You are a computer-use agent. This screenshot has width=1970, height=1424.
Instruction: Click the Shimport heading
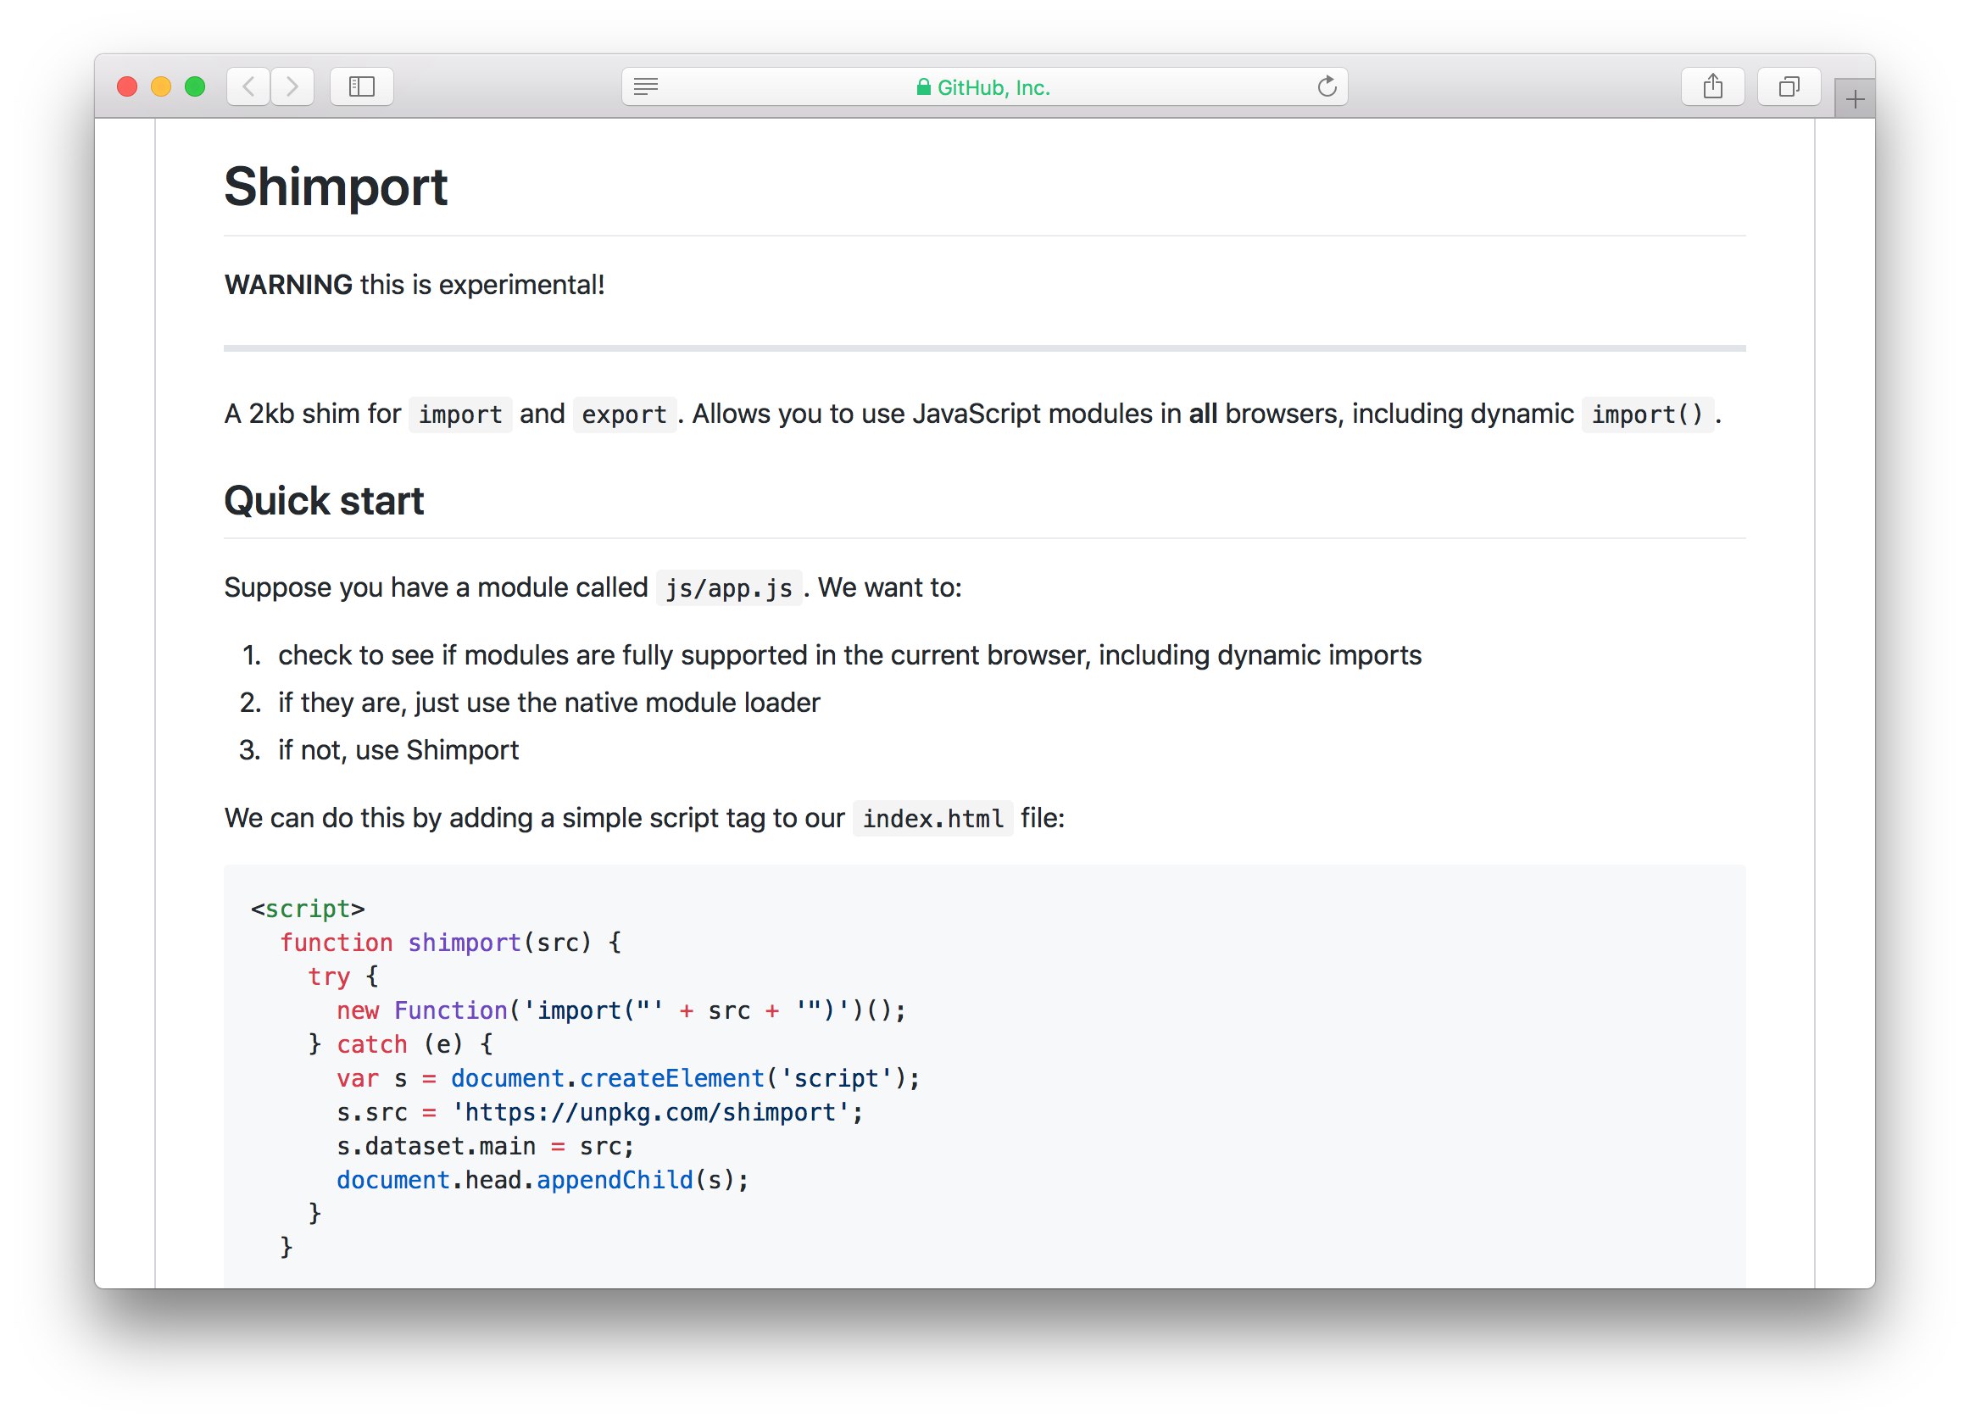point(336,186)
